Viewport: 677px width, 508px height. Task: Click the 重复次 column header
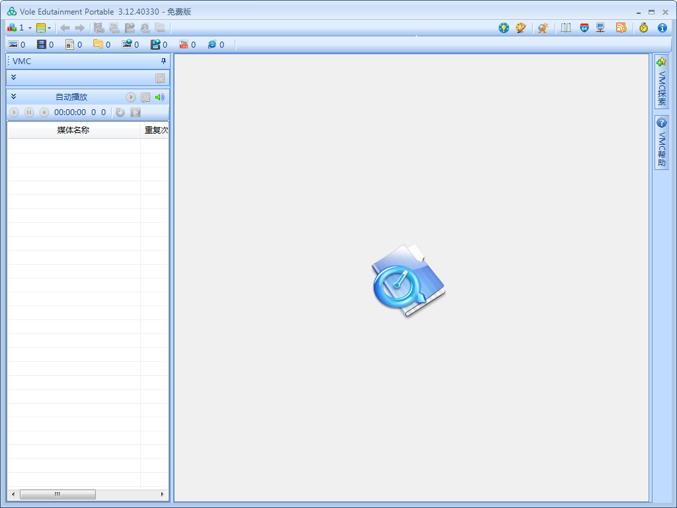coord(155,130)
